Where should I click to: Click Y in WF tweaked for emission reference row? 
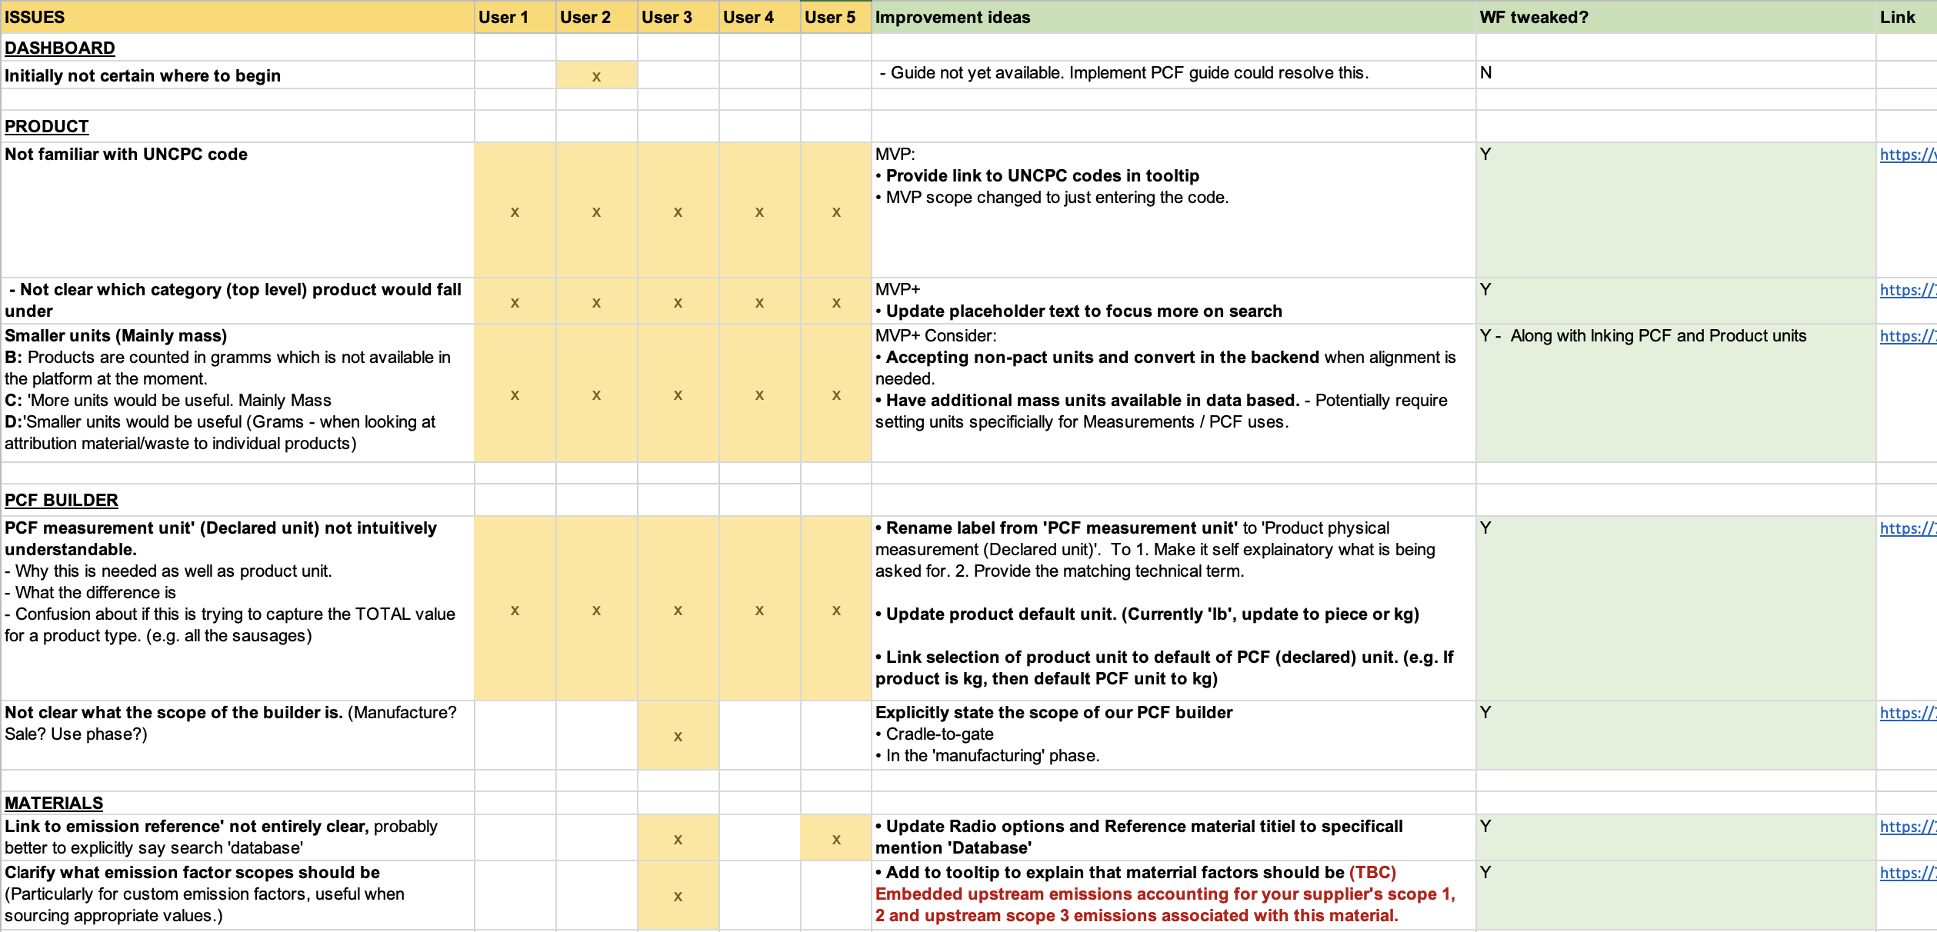click(x=1485, y=826)
